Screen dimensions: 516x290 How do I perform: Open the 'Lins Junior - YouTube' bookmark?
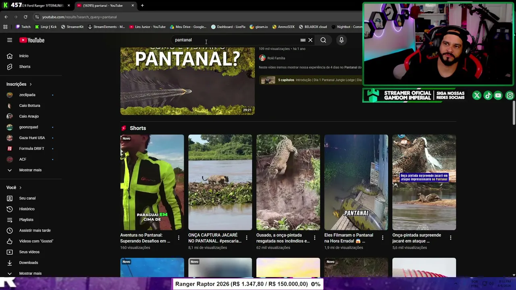click(x=148, y=27)
